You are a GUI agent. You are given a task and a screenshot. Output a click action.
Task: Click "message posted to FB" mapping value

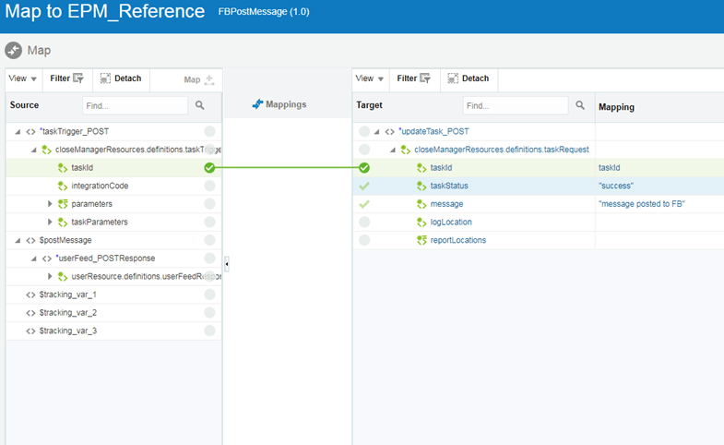(642, 204)
